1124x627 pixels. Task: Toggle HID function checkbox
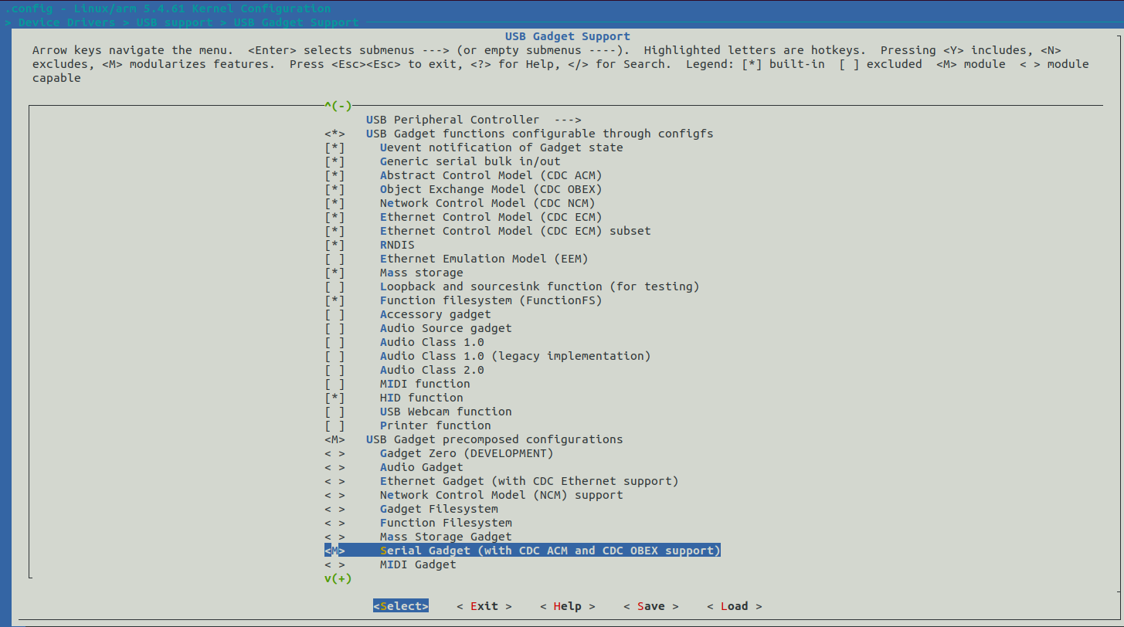334,398
